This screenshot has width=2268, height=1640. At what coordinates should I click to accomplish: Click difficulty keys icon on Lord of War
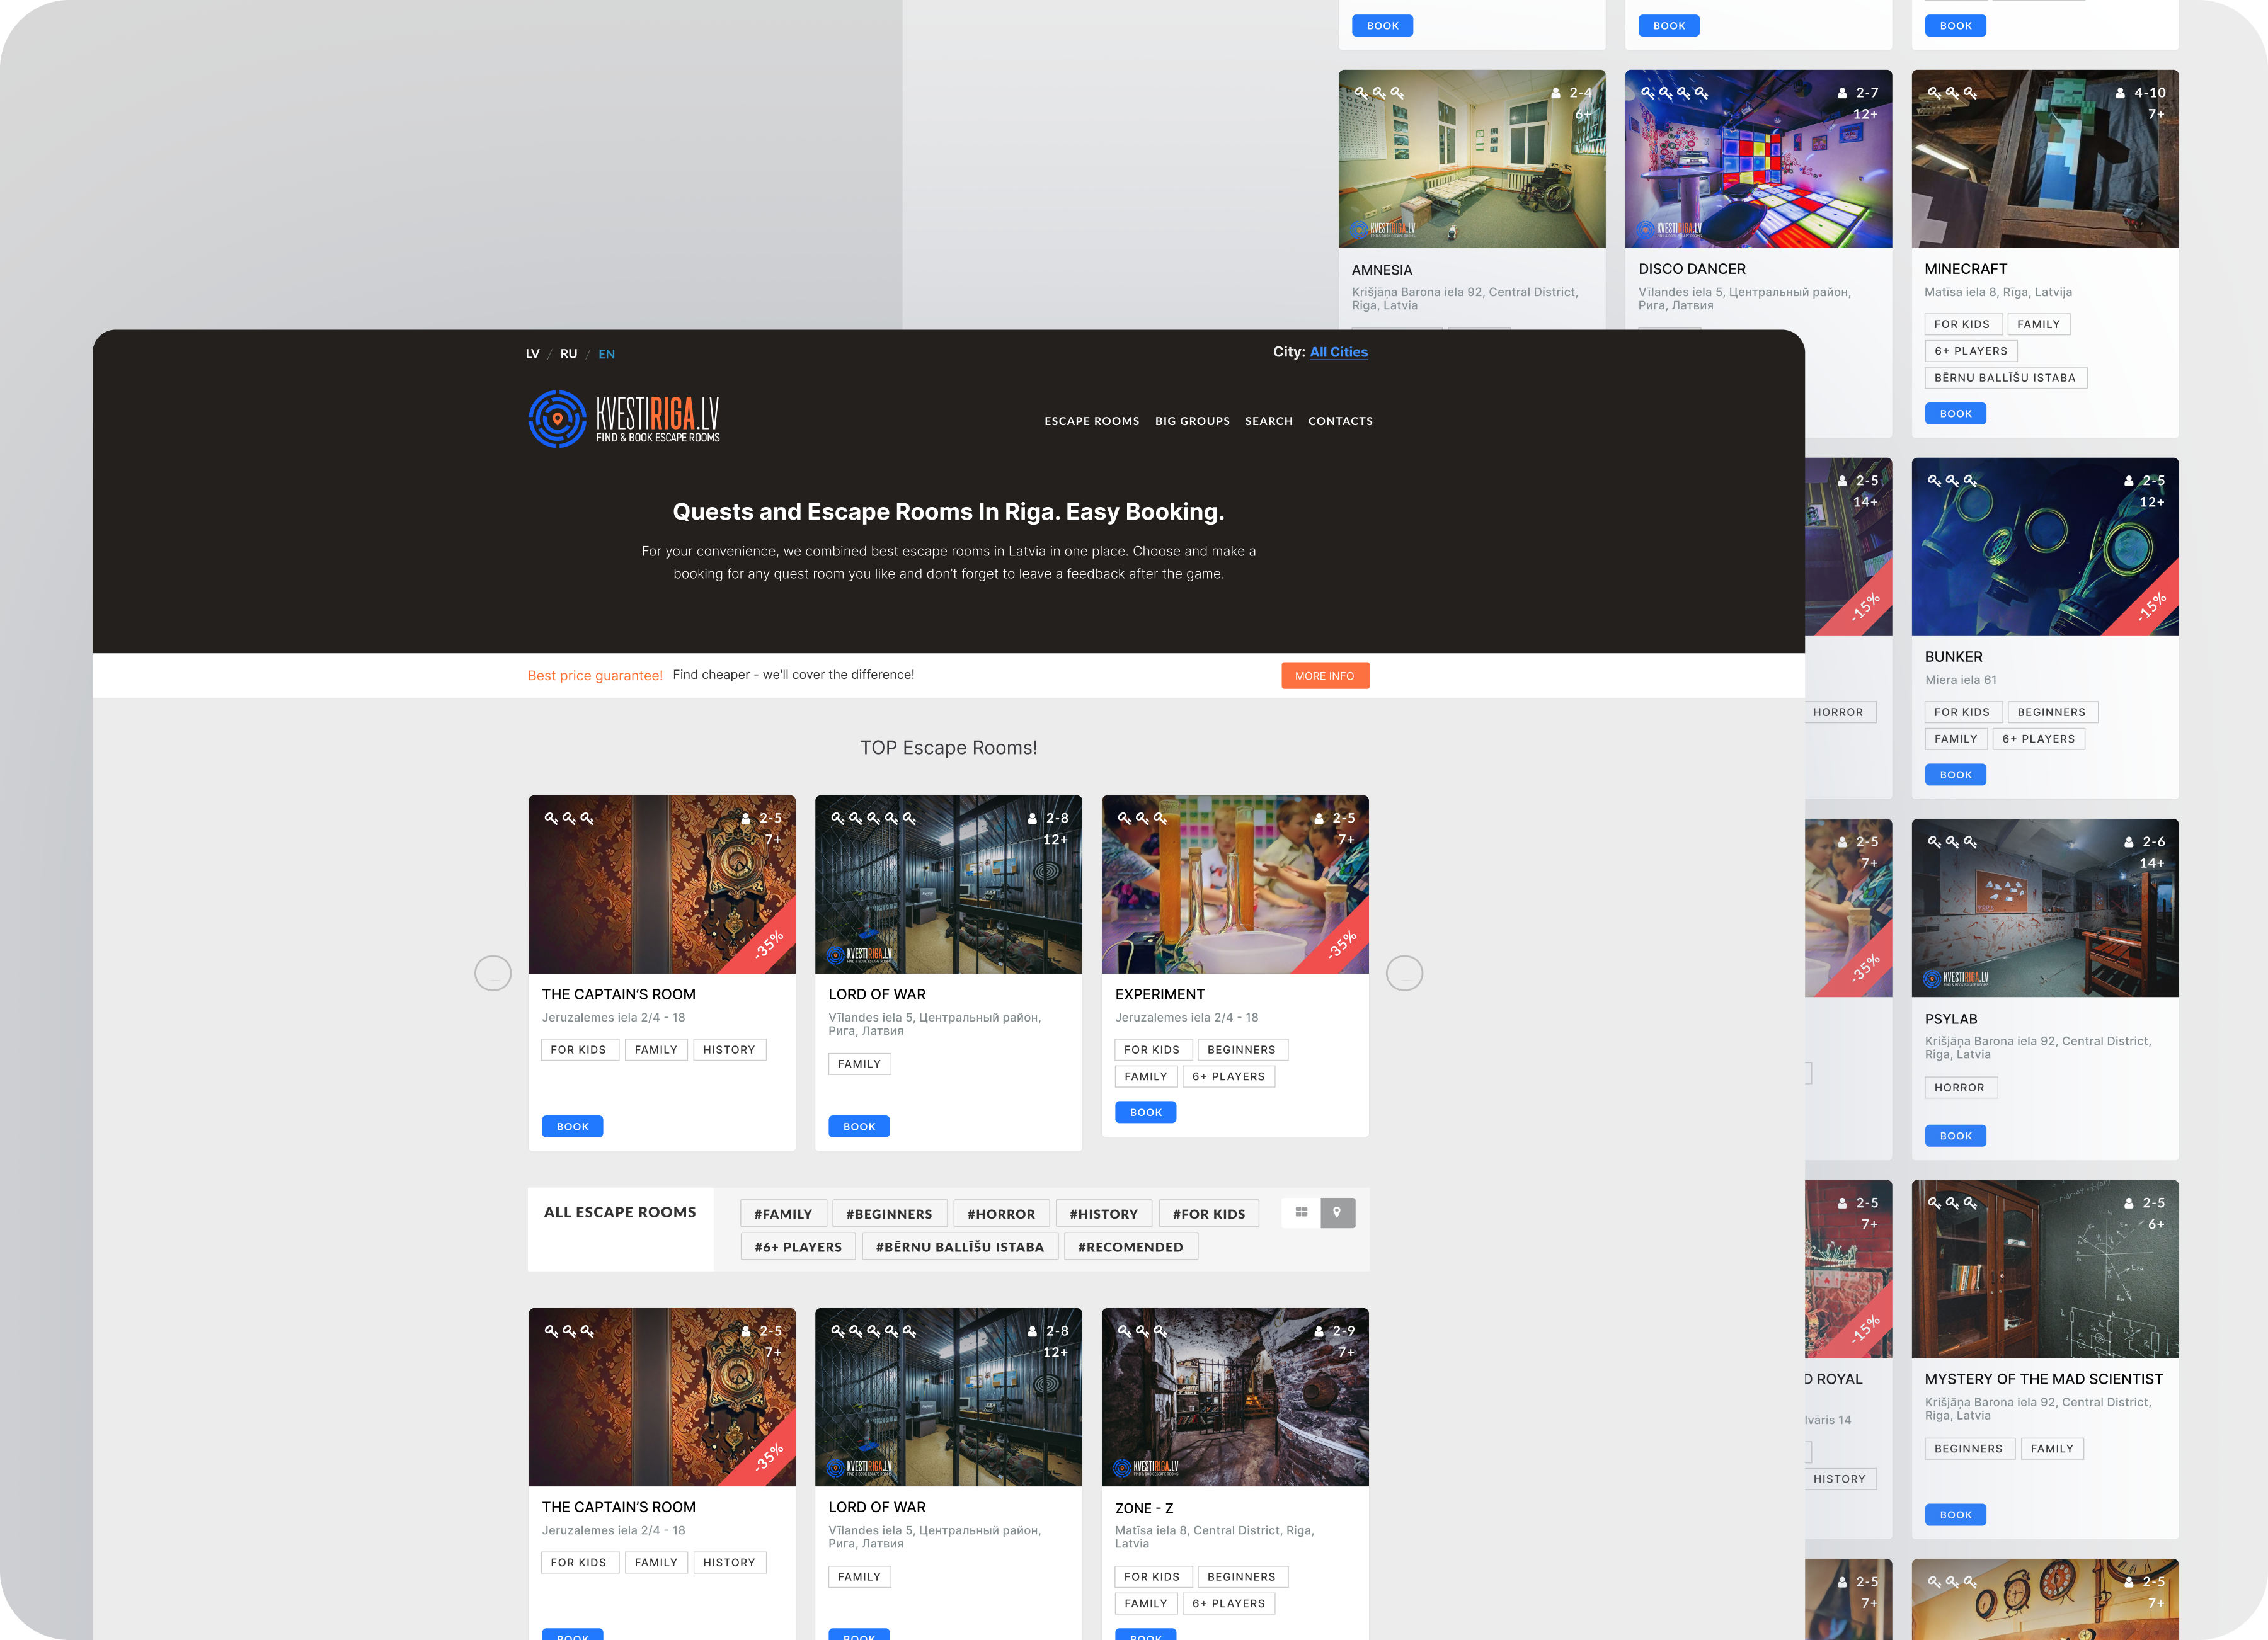click(873, 817)
